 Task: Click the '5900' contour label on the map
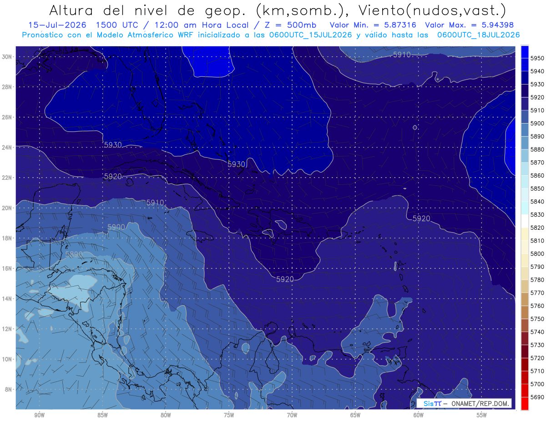pyautogui.click(x=116, y=227)
